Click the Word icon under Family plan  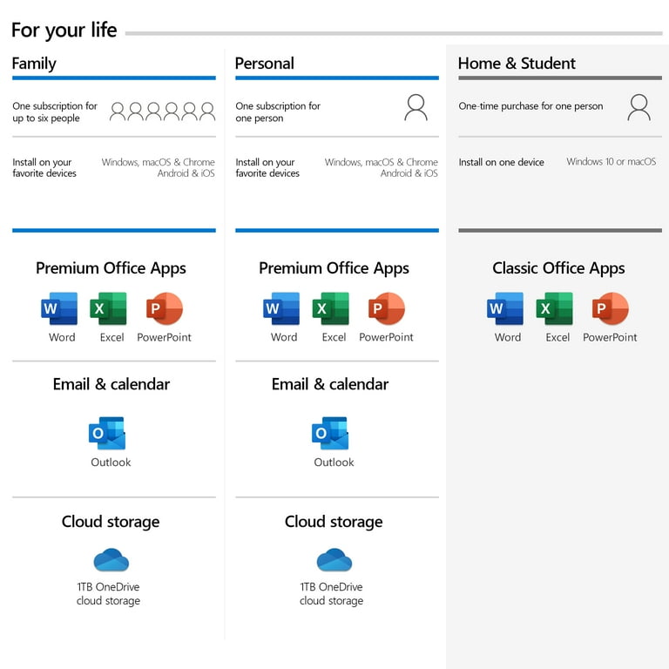point(59,309)
